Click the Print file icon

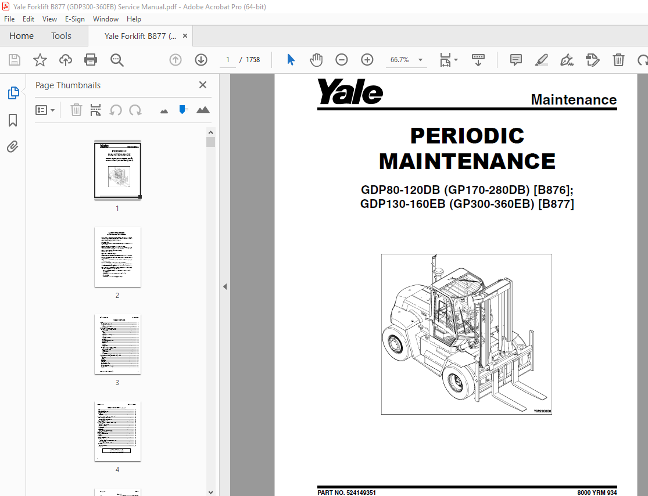click(91, 60)
